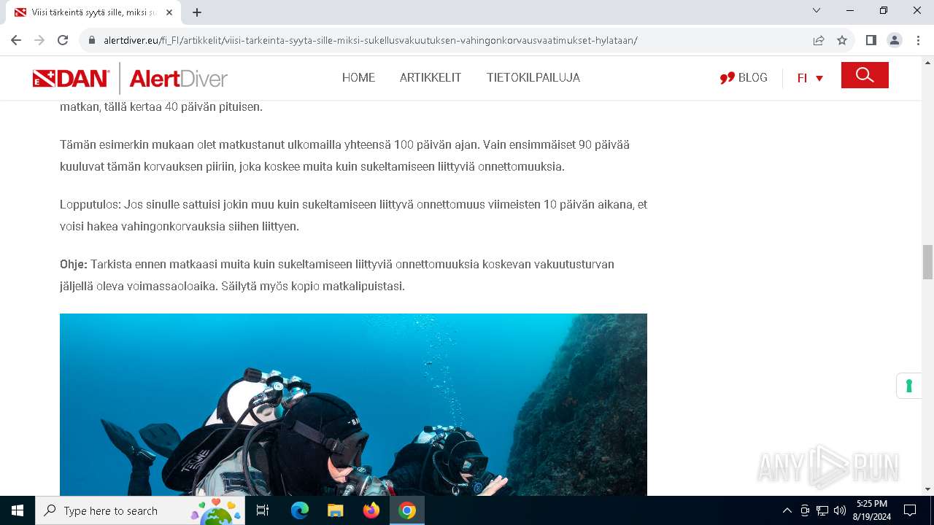Image resolution: width=934 pixels, height=525 pixels.
Task: Open the TIETOKILPAILUJA menu item
Action: (533, 77)
